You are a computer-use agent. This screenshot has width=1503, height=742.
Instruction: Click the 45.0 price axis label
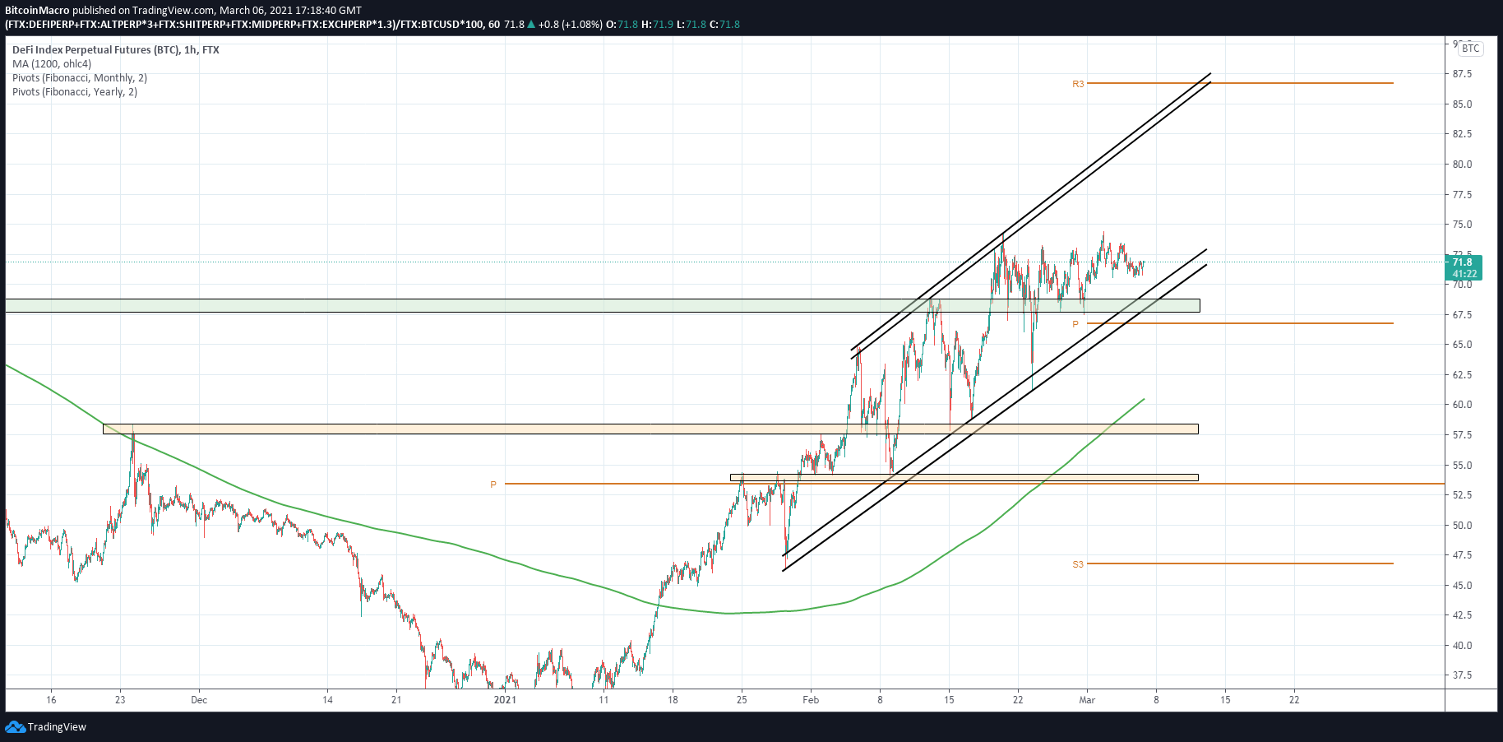1462,586
